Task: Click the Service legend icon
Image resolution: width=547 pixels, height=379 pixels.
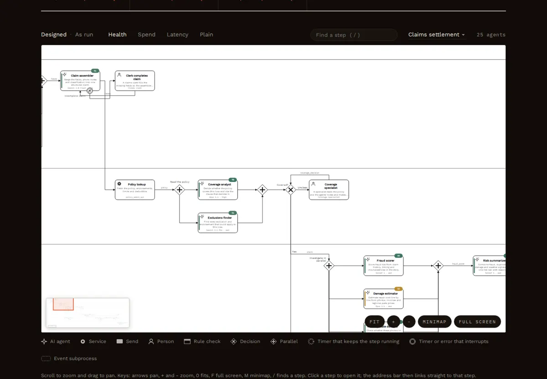Action: coord(83,341)
